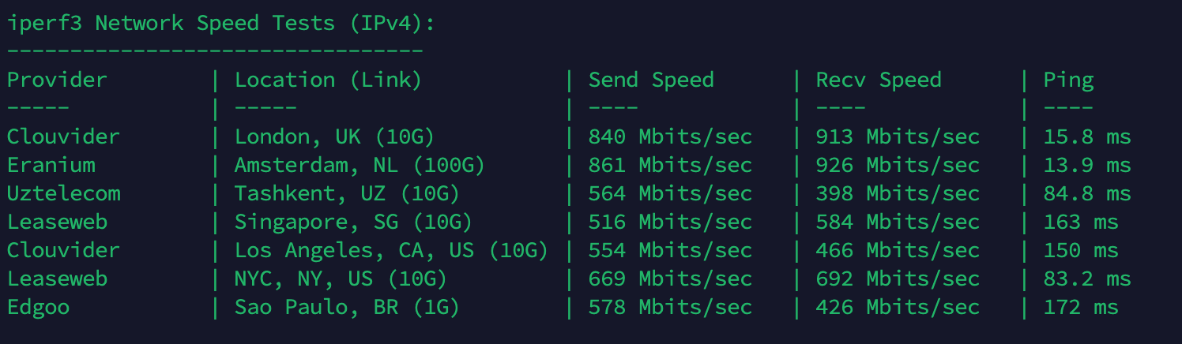1182x344 pixels.
Task: Click the Recv Speed column header
Action: point(878,80)
